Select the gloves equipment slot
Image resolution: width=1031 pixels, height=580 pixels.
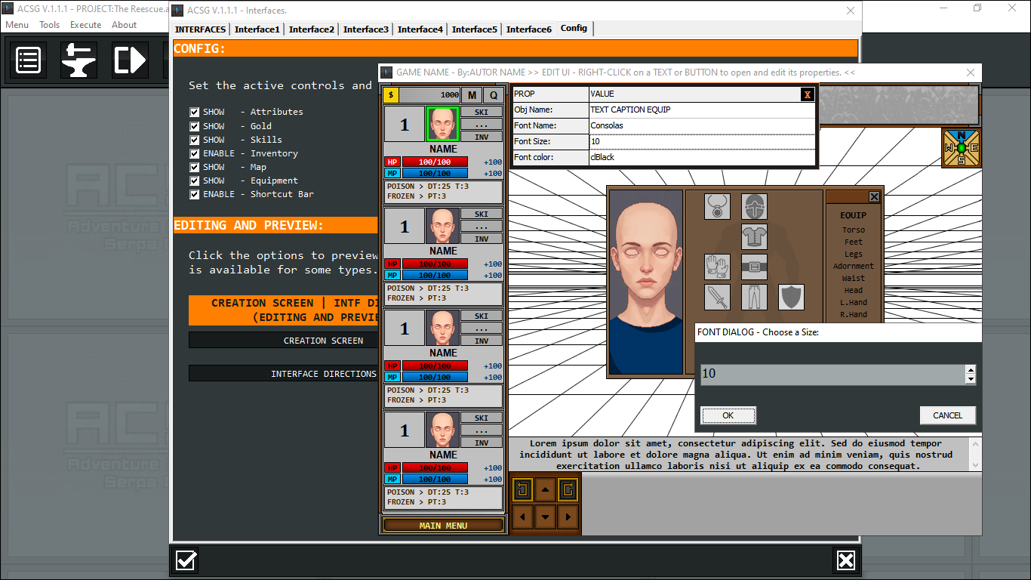717,267
